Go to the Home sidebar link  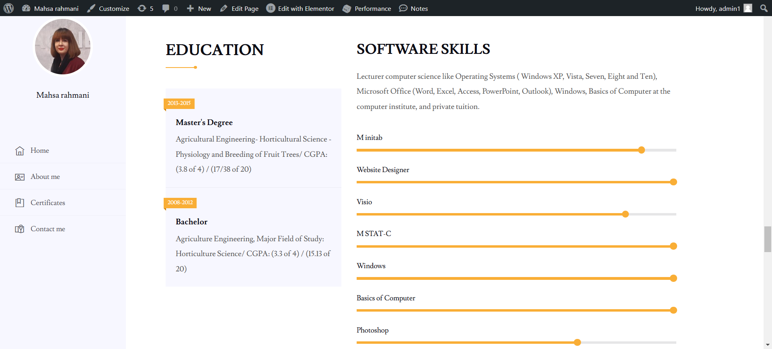[x=40, y=150]
